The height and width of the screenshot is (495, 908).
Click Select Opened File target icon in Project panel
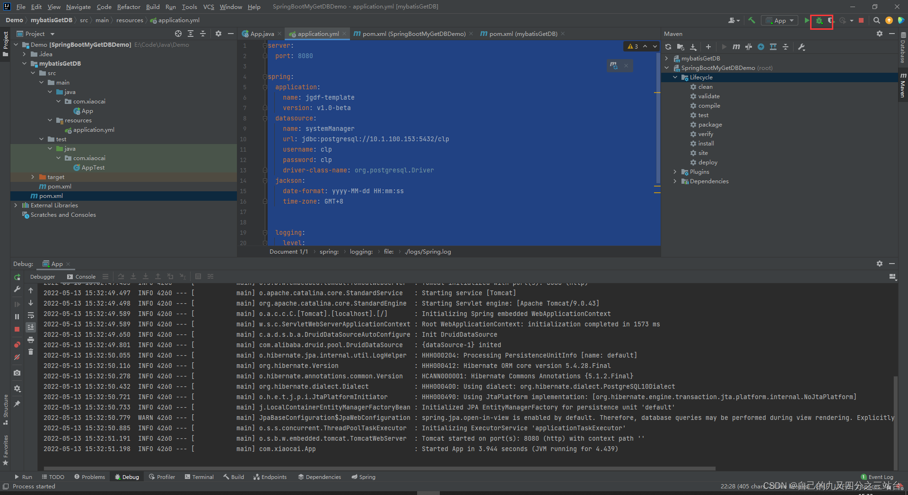(178, 34)
